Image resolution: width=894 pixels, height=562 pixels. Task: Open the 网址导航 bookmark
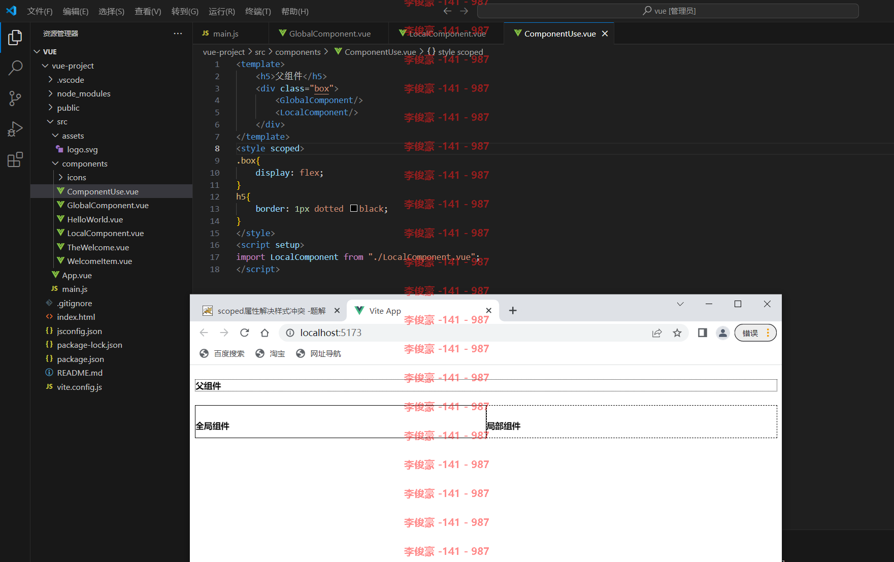pyautogui.click(x=318, y=353)
